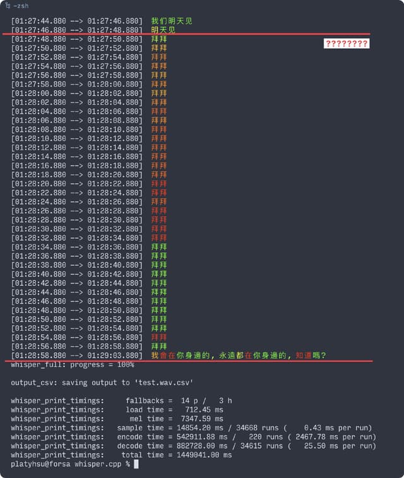The image size is (404, 478).
Task: Click the terminal icon beside -zsh title
Action: click(x=7, y=5)
